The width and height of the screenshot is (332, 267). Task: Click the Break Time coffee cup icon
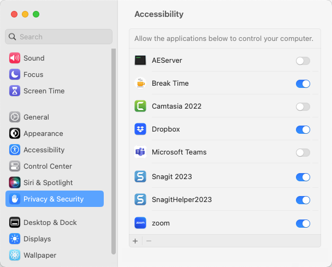pos(140,83)
